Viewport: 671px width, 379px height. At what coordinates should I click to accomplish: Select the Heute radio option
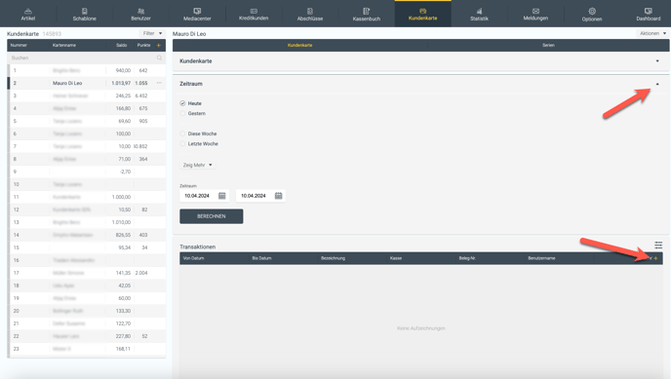pyautogui.click(x=182, y=103)
